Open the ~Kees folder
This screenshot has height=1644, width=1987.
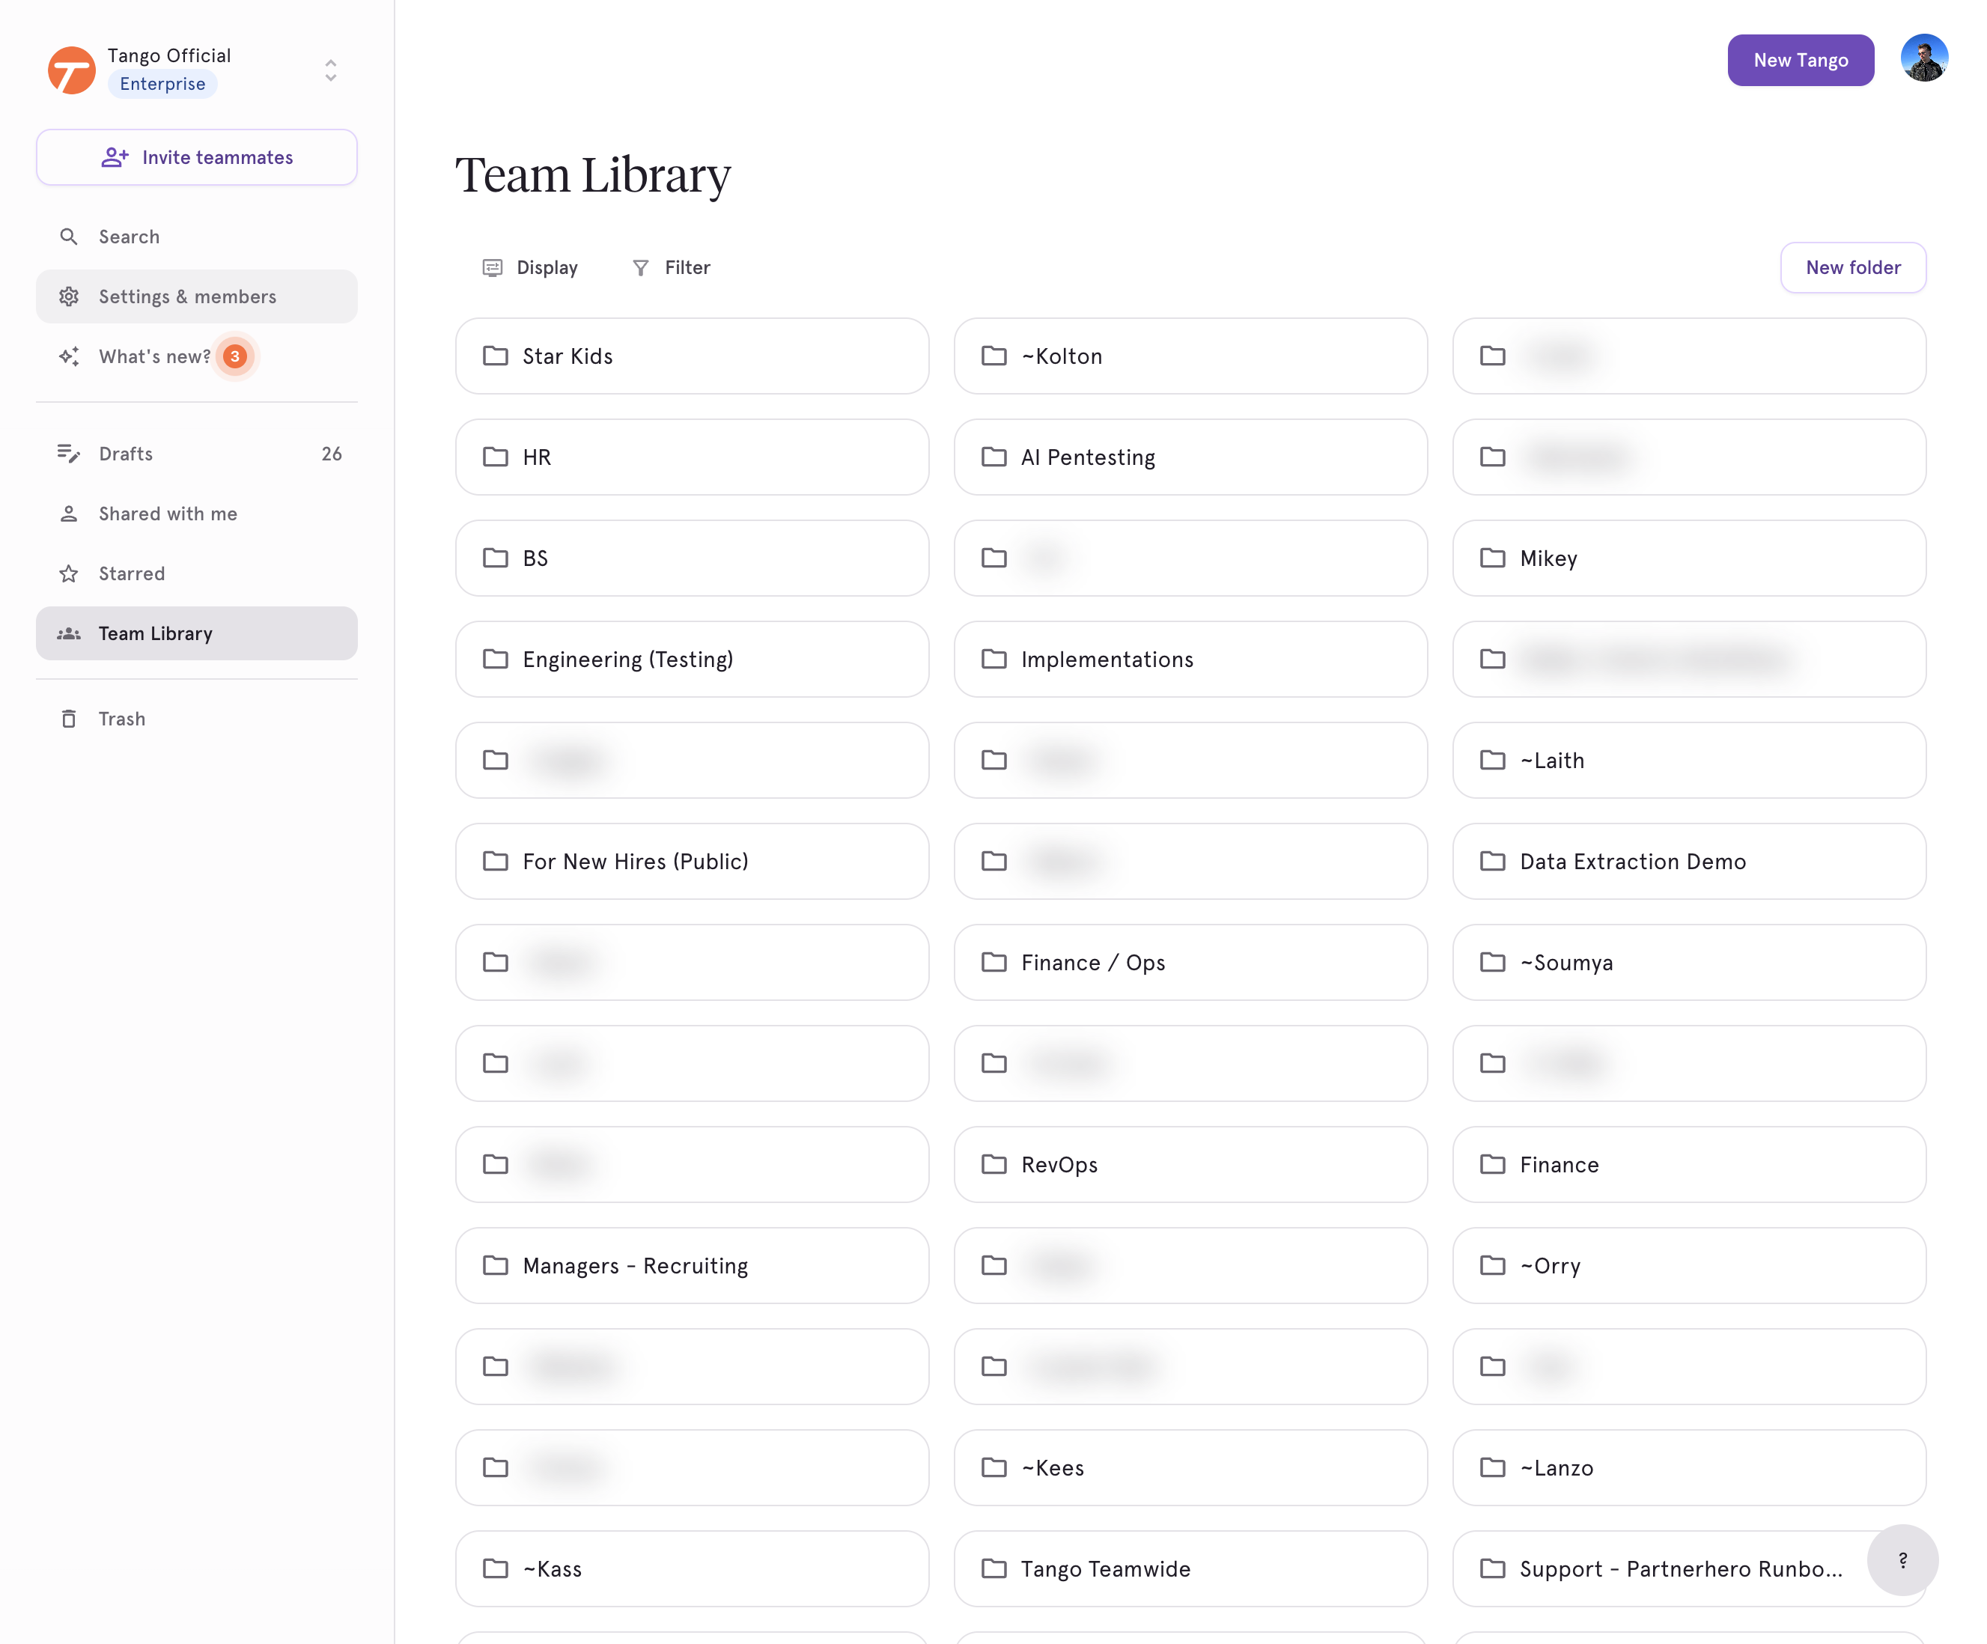click(1190, 1467)
